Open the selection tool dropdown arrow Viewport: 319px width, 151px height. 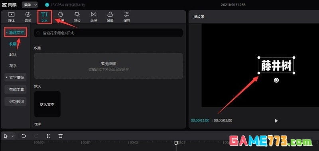tap(13, 136)
